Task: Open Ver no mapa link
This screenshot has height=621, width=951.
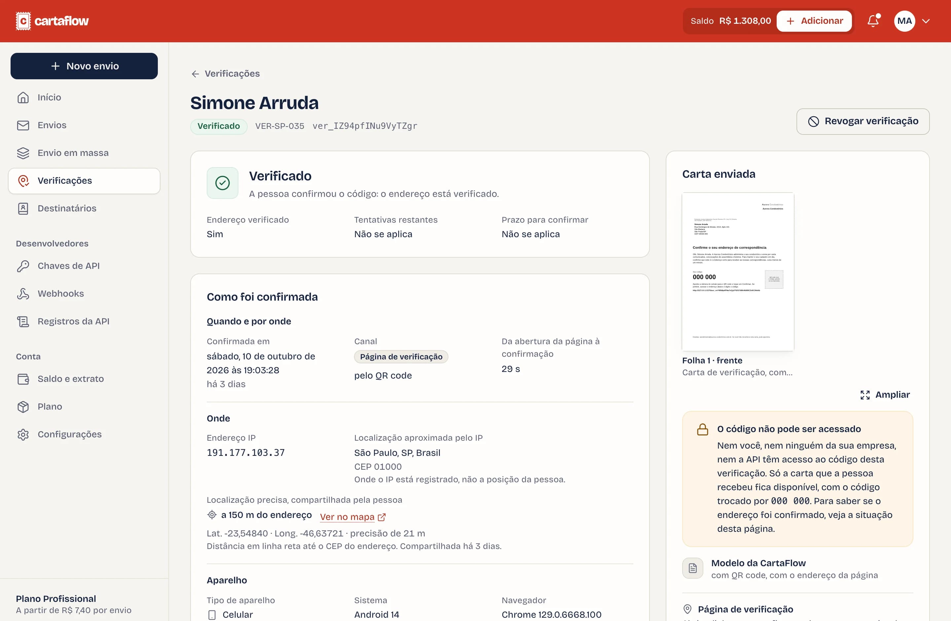Action: point(353,517)
